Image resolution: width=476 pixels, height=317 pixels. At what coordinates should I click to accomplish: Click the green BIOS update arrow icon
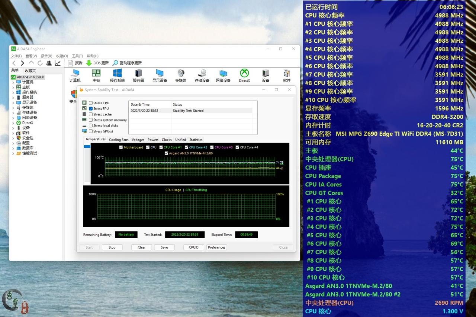point(89,63)
